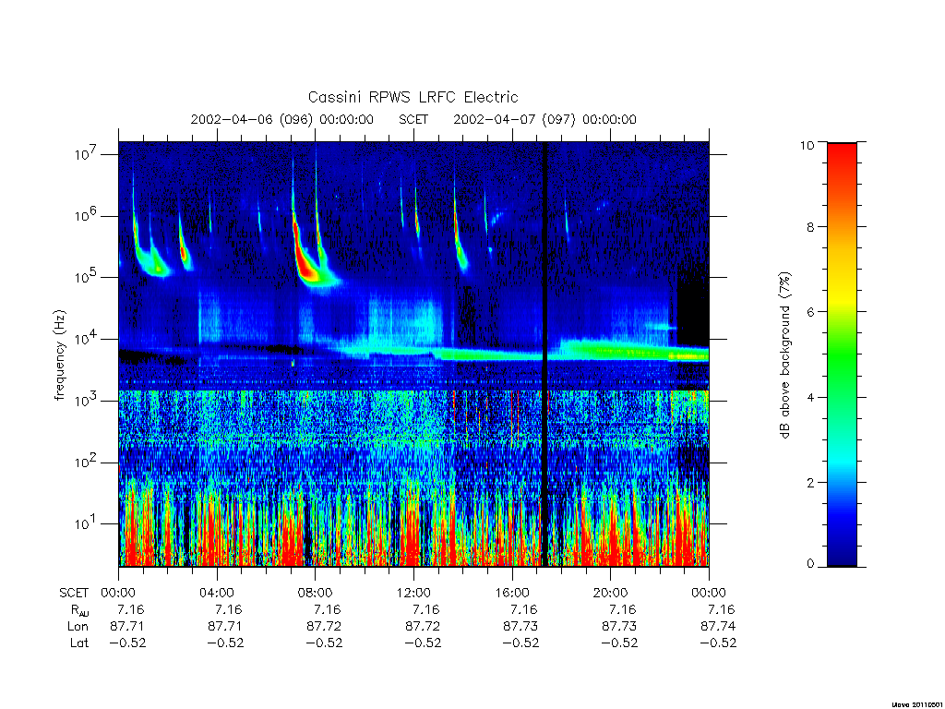945x709 pixels.
Task: Click the "SCET" label between the header timestamps
Action: tap(413, 119)
